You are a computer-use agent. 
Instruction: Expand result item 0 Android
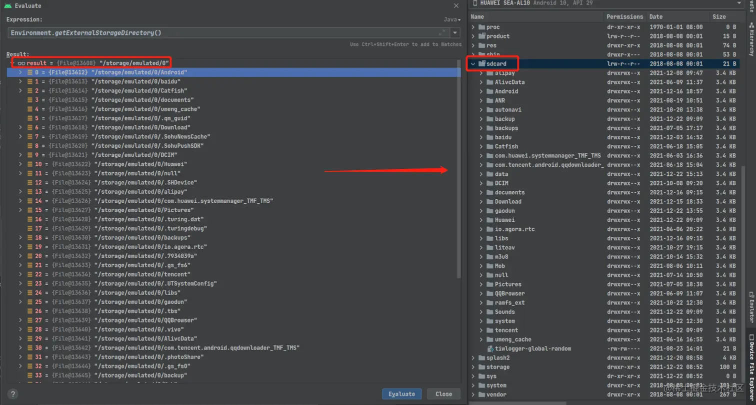(20, 72)
